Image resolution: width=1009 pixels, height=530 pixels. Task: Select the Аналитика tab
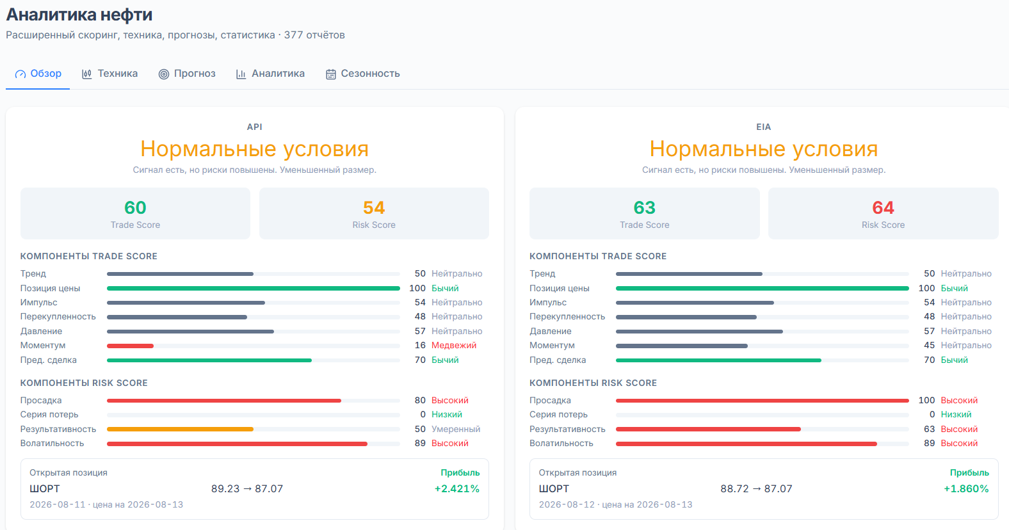click(x=270, y=74)
